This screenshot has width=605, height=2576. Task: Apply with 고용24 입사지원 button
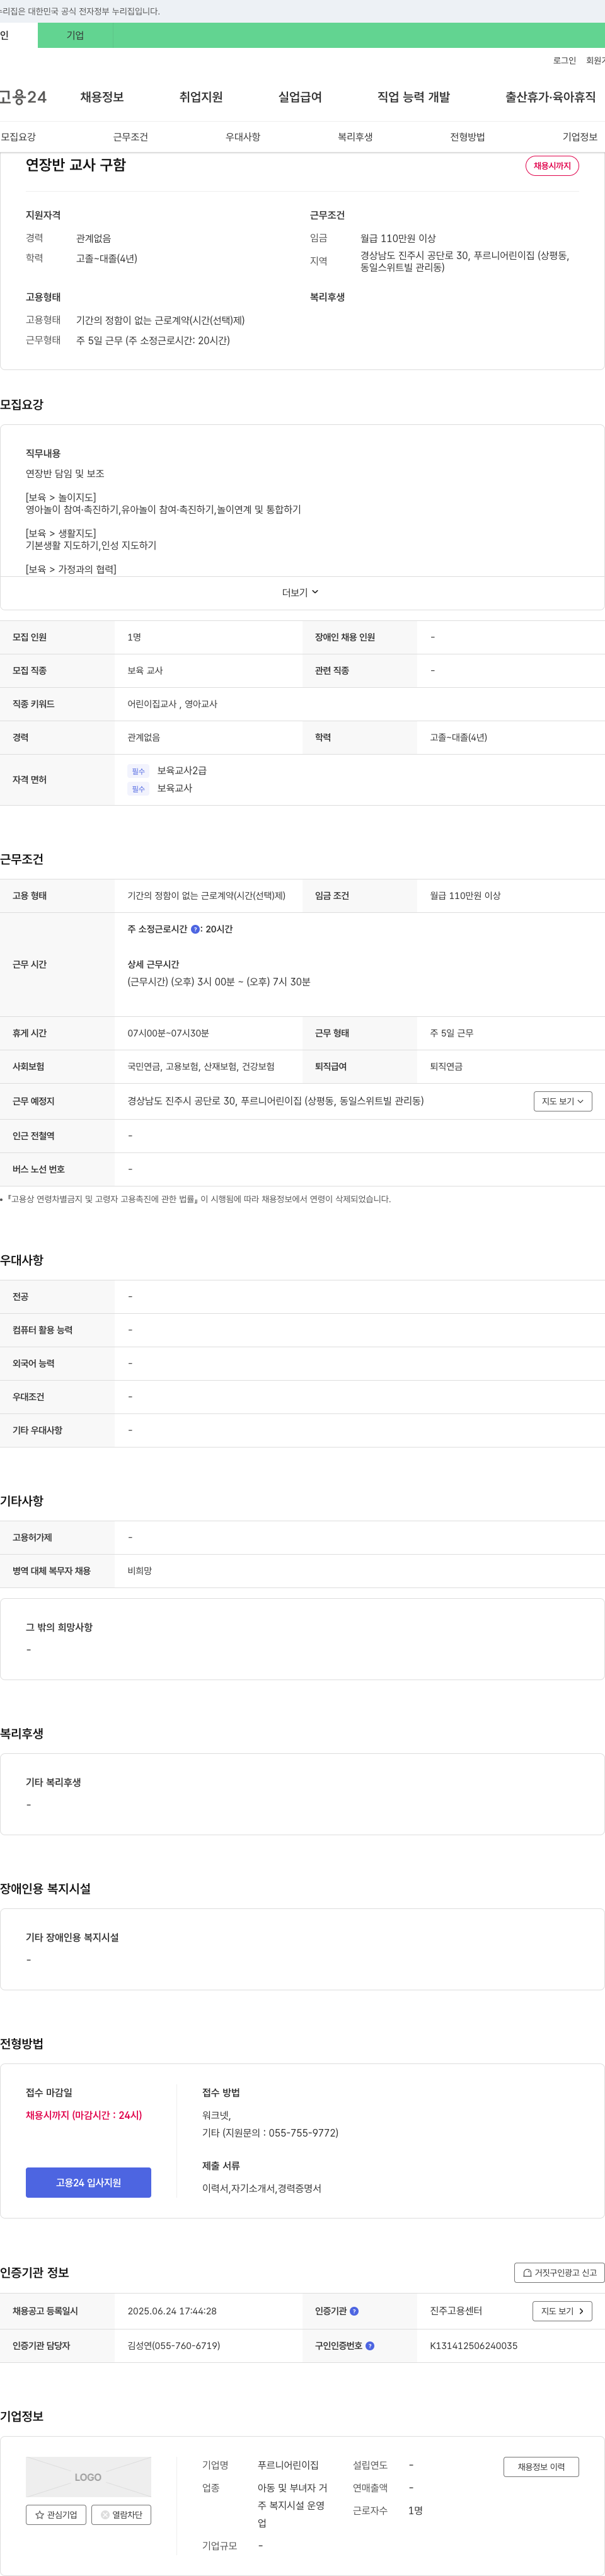[x=88, y=2182]
